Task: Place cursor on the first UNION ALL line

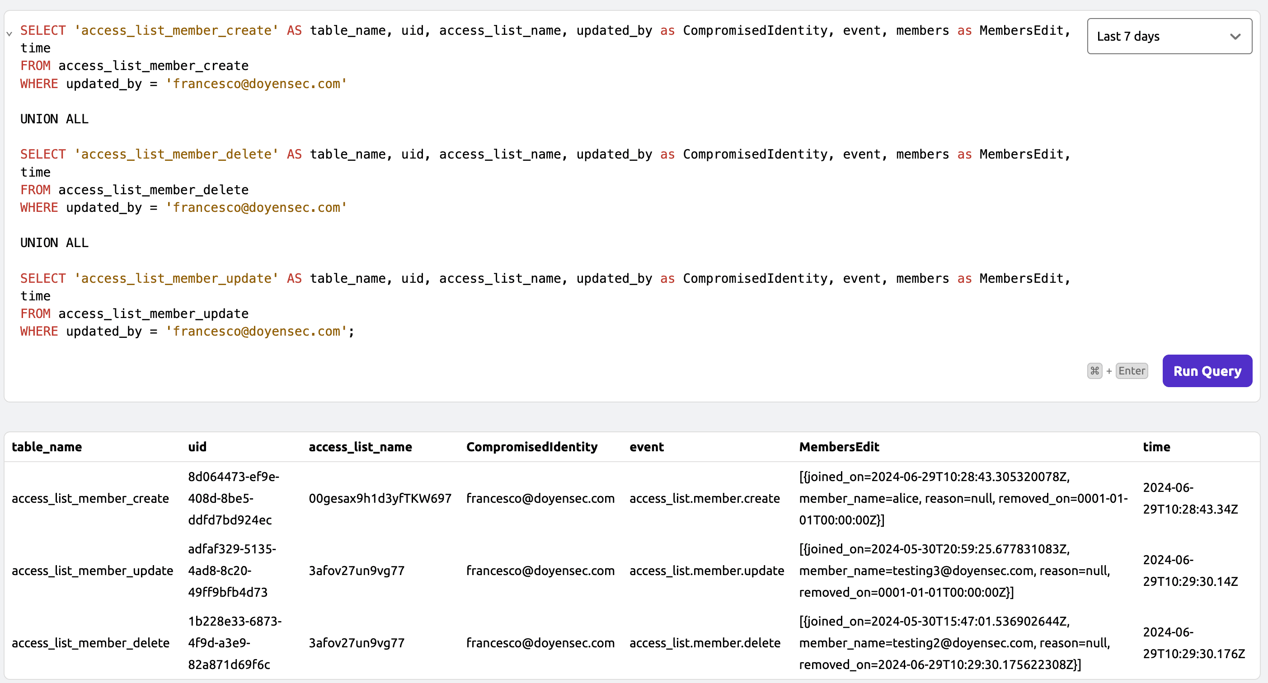Action: (x=54, y=119)
